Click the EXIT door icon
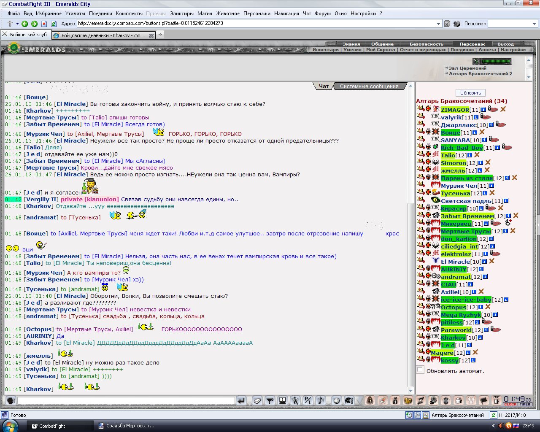 (497, 400)
